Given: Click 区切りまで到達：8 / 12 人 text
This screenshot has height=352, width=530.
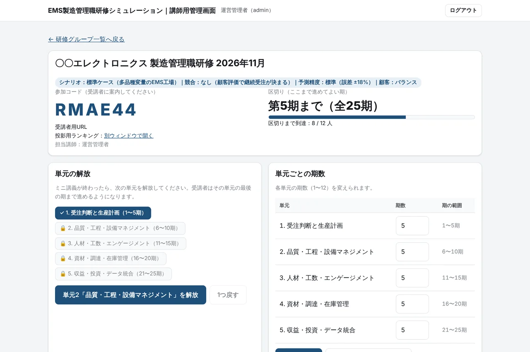Looking at the screenshot, I should coord(300,123).
